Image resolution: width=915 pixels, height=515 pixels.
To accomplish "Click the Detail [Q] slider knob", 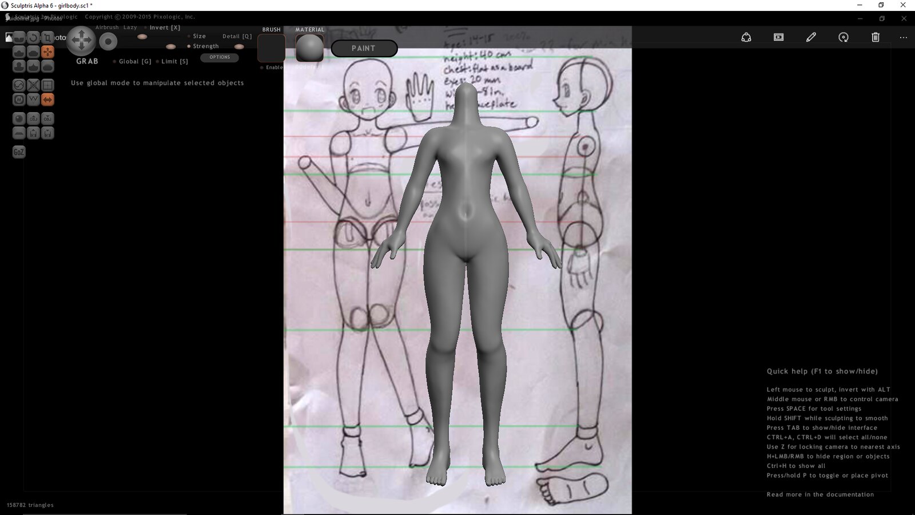I will [239, 46].
